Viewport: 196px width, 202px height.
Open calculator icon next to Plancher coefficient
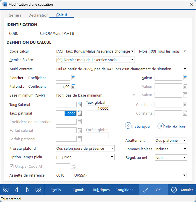[x=73, y=78]
